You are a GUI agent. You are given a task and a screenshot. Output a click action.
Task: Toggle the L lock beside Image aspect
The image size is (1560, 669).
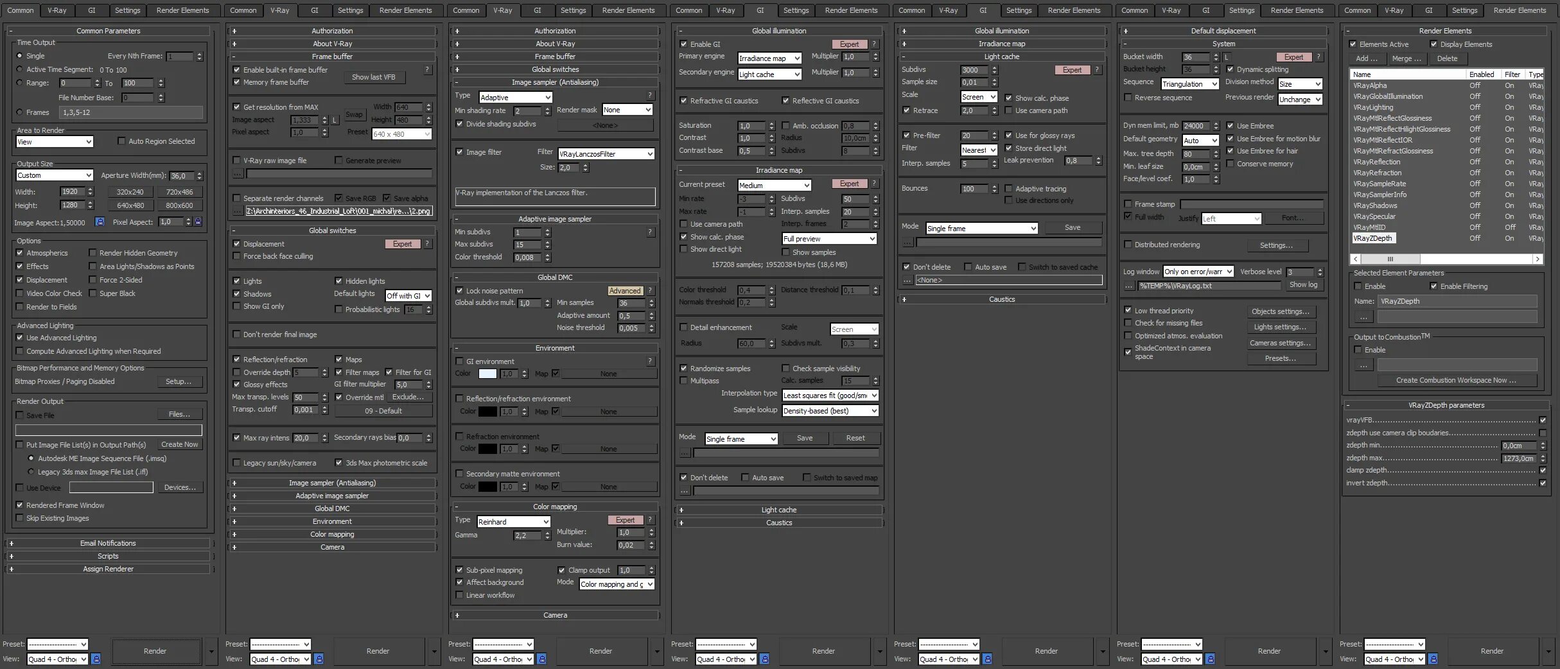click(335, 120)
